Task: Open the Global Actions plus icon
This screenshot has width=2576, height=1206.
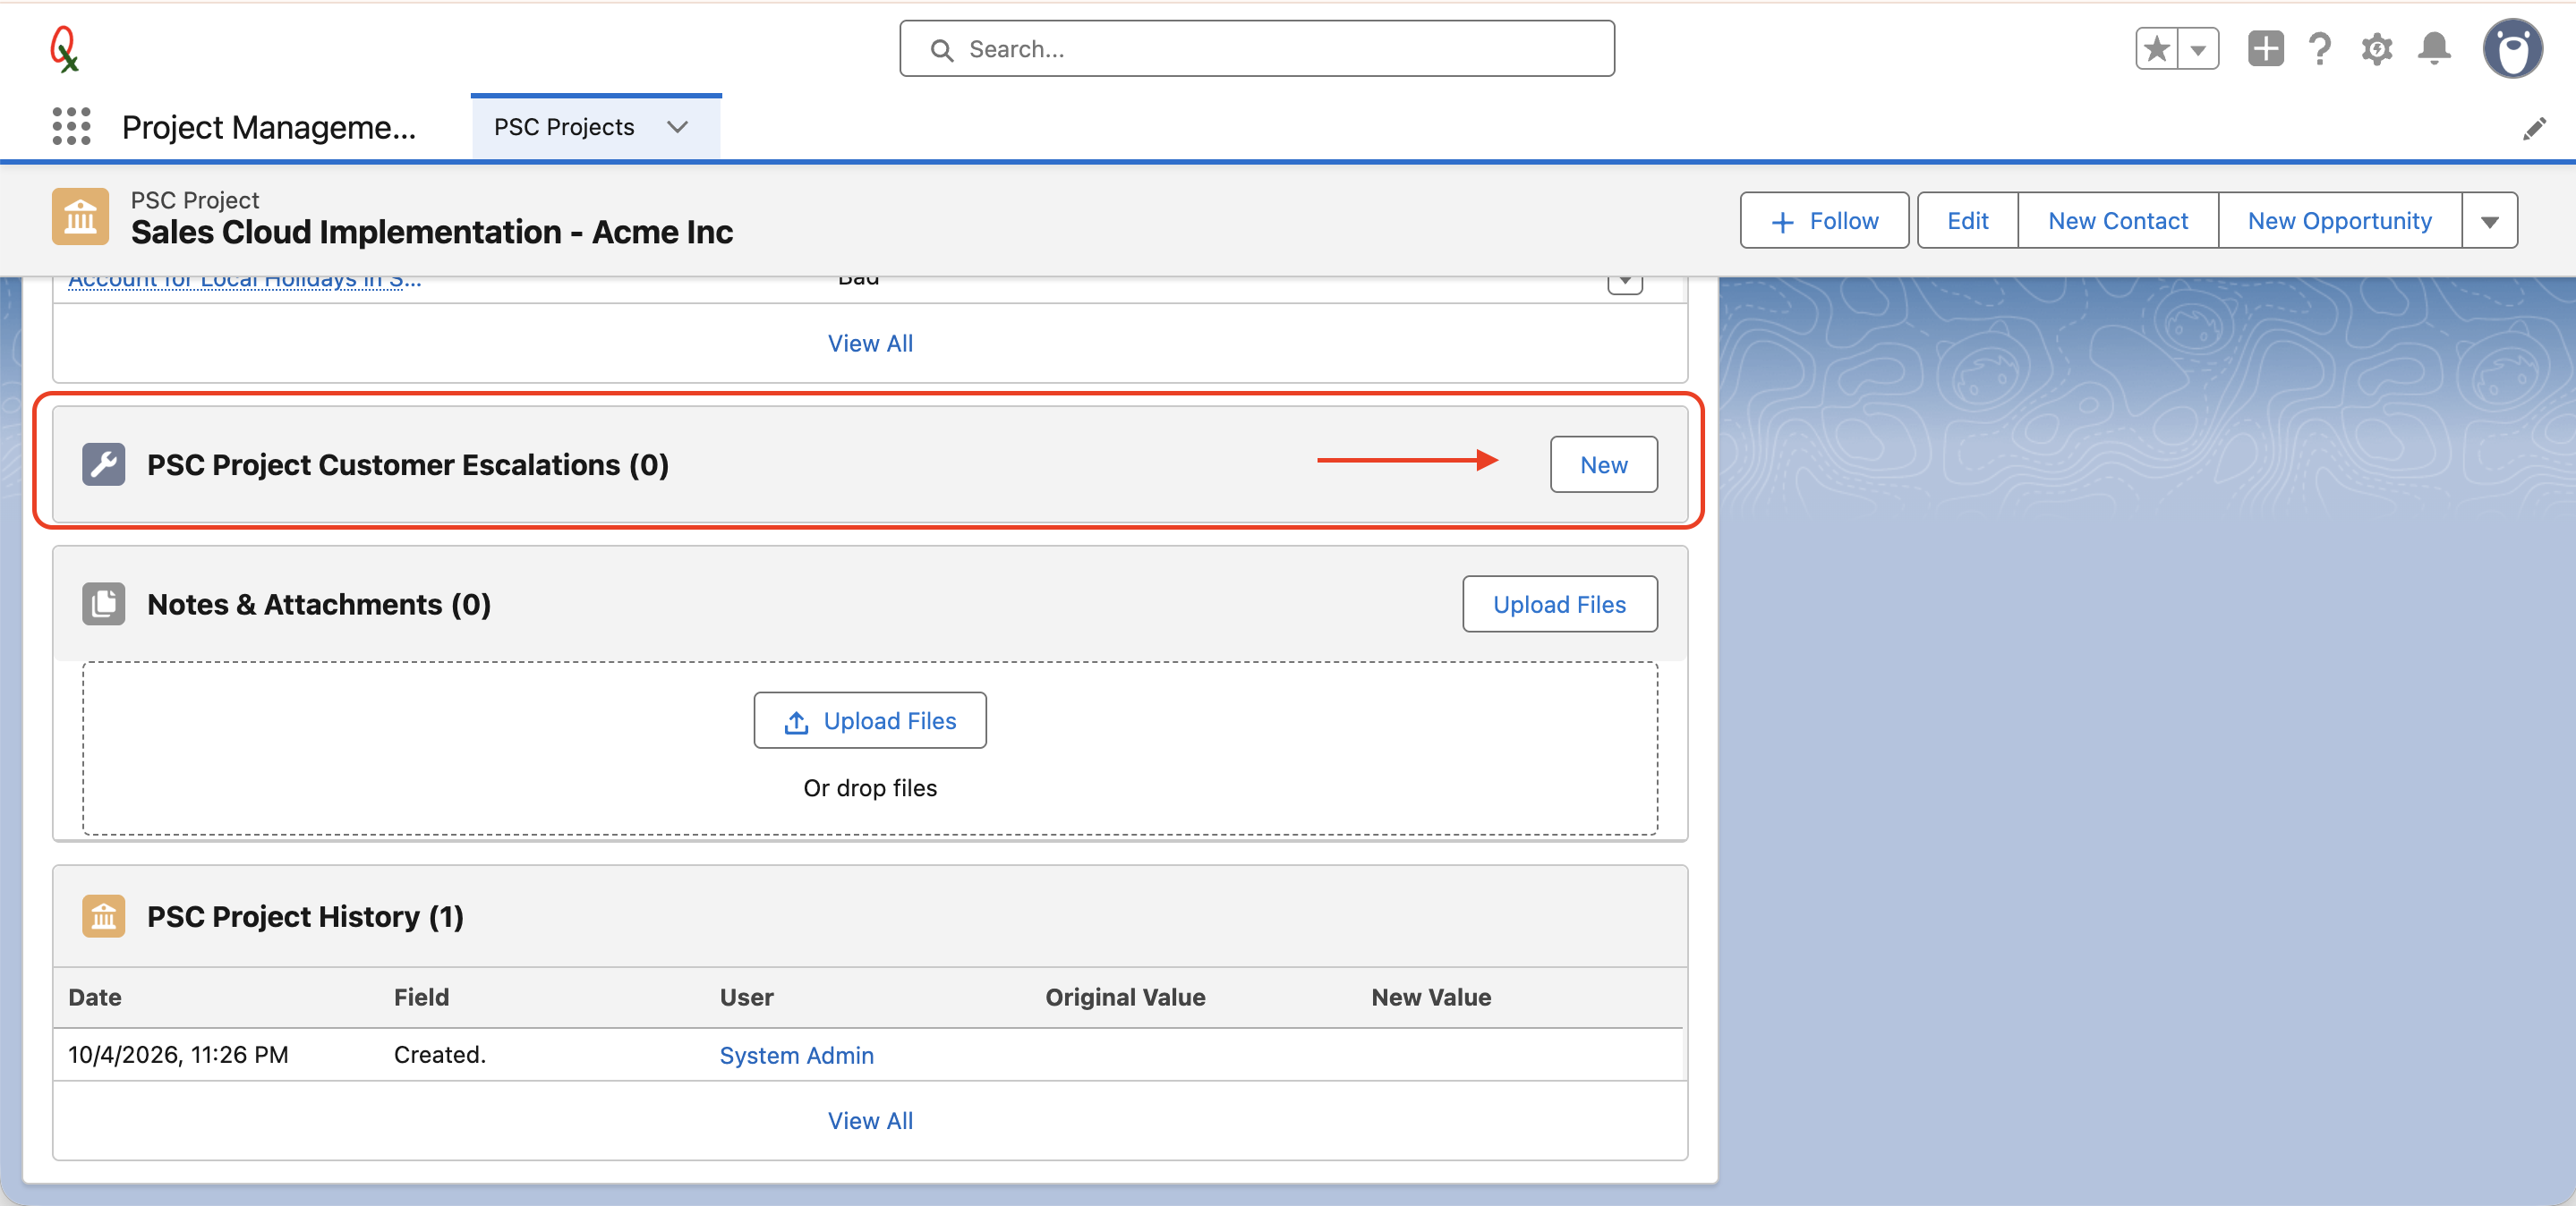Action: (x=2265, y=48)
